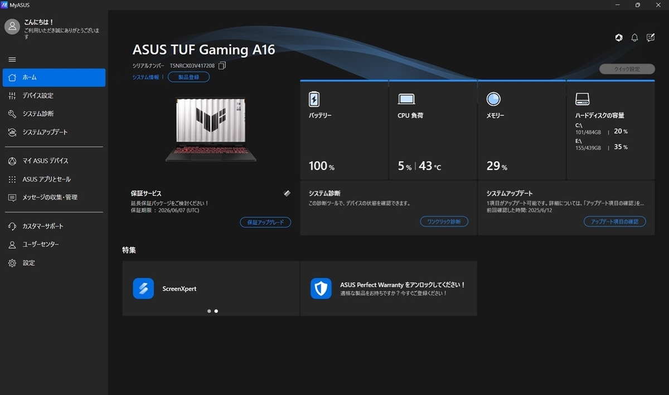Click the 製品登録 button

[188, 77]
